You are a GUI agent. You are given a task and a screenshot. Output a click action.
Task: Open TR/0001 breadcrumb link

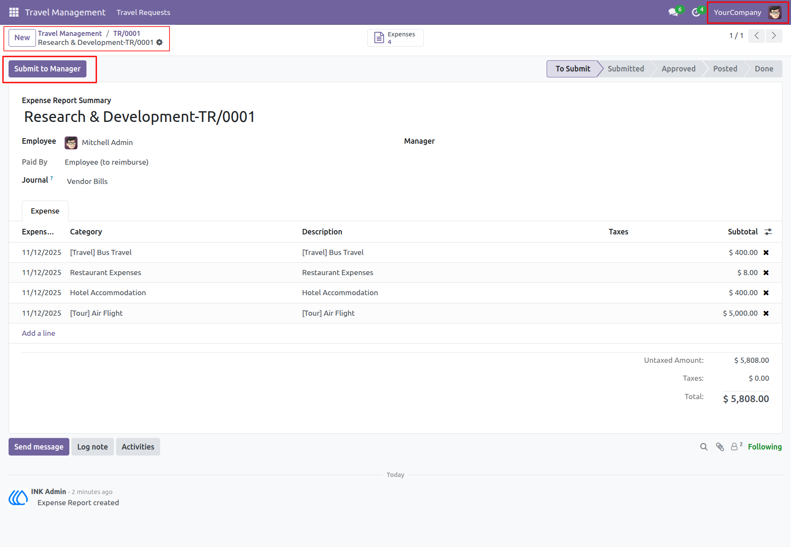pyautogui.click(x=127, y=33)
